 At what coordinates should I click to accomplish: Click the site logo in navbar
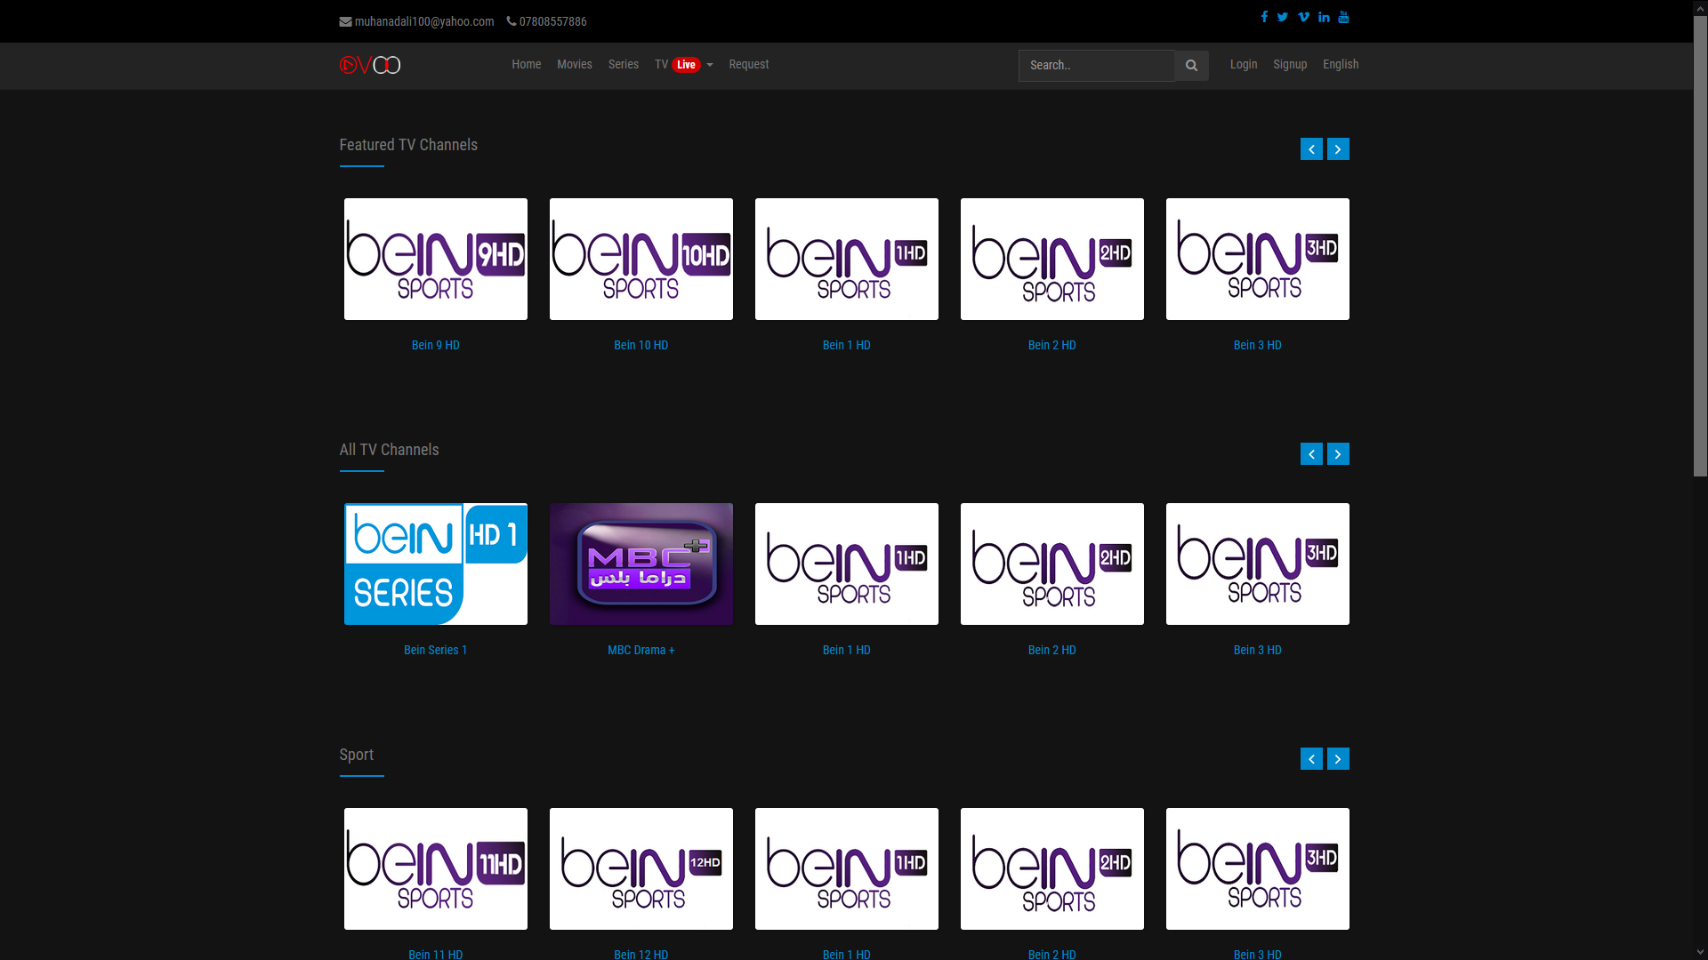tap(370, 65)
